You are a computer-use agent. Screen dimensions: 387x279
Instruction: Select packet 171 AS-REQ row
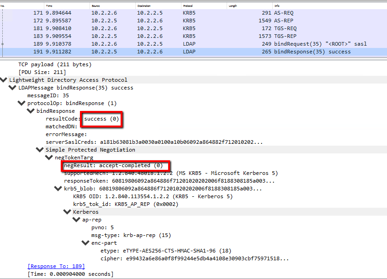183,13
